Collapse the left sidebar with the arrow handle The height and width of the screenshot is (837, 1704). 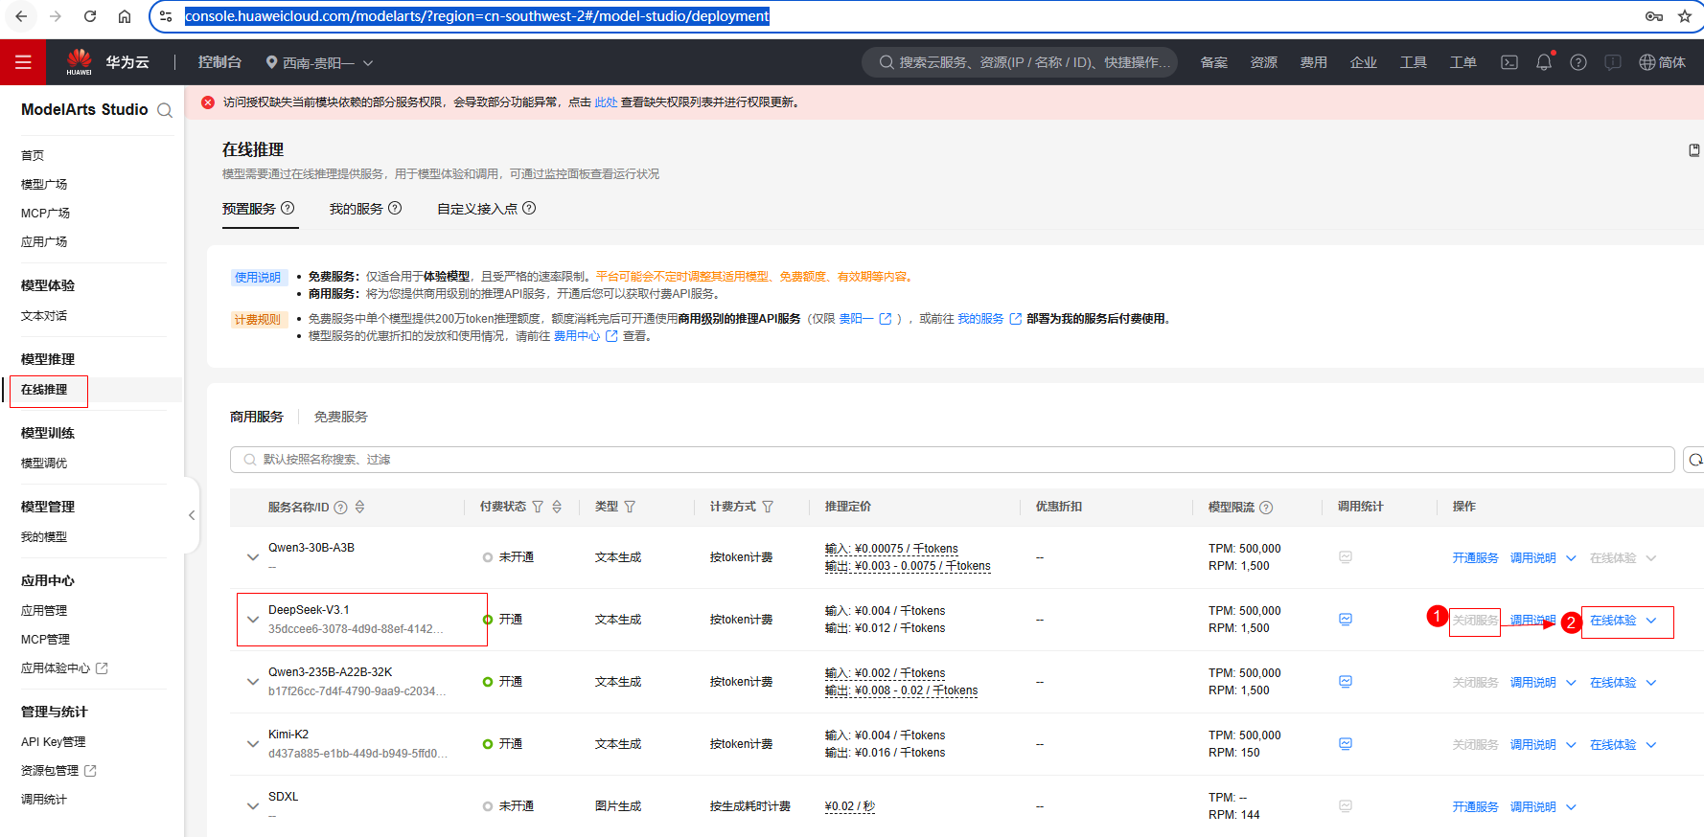[192, 515]
